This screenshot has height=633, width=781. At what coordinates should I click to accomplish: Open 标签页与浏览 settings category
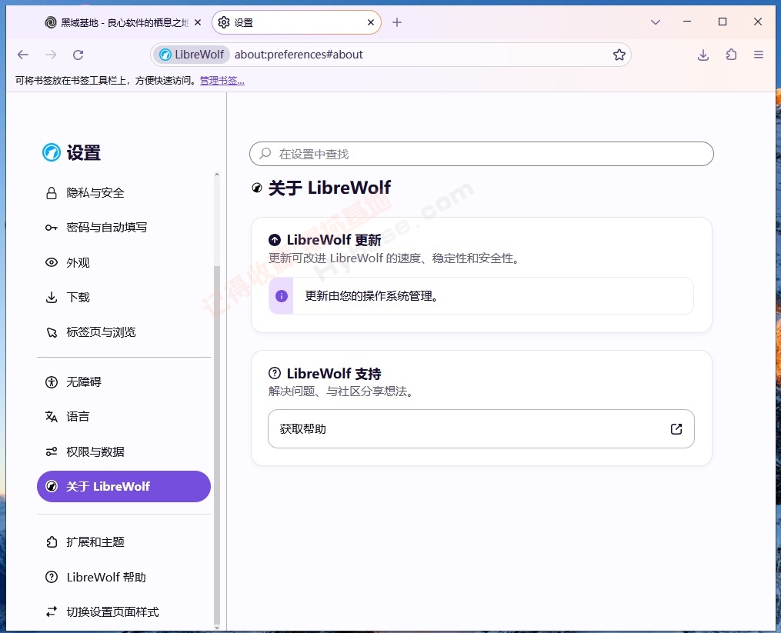124,332
